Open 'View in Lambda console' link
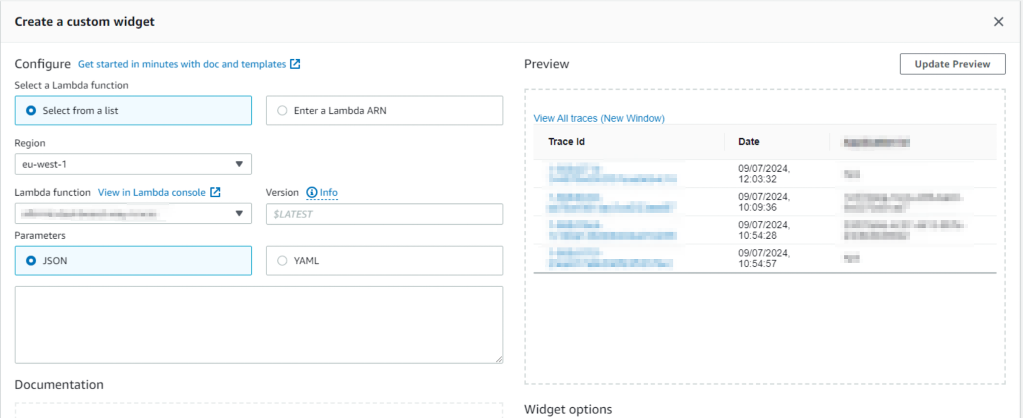Screen dimensions: 1023x418 (151, 193)
